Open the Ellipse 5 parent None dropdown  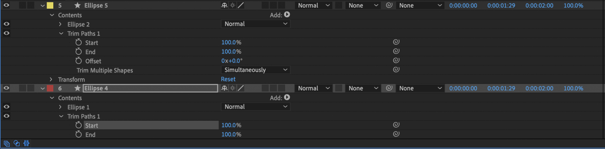pos(420,6)
